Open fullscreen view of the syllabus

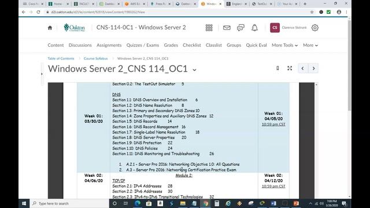click(x=290, y=68)
